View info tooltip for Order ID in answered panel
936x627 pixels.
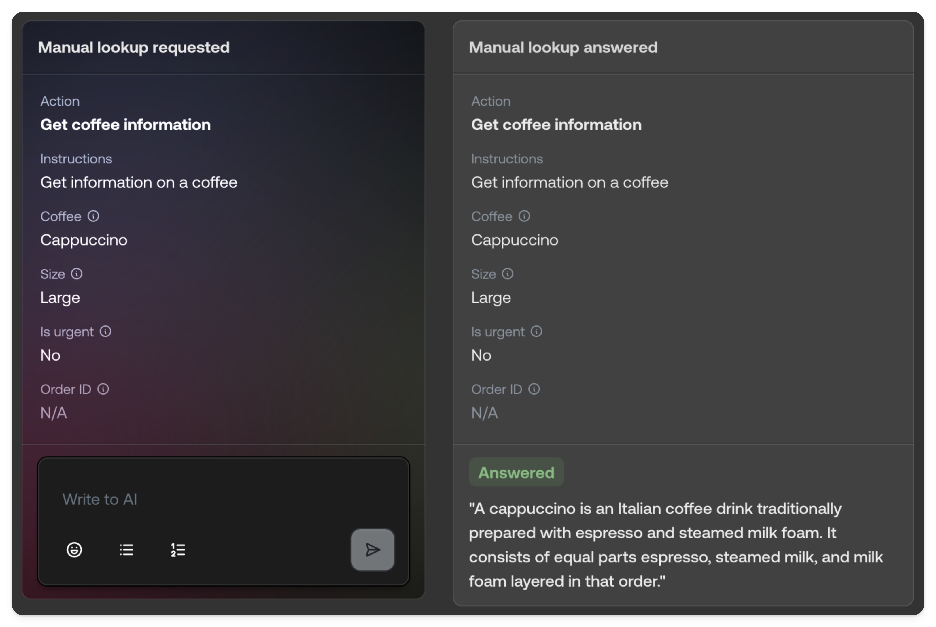click(x=534, y=389)
